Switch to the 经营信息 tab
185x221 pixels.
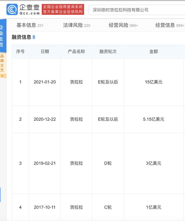click(170, 25)
